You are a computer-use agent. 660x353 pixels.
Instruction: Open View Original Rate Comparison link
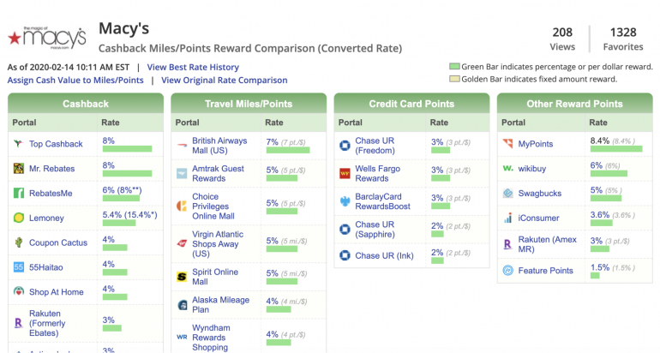tap(225, 81)
